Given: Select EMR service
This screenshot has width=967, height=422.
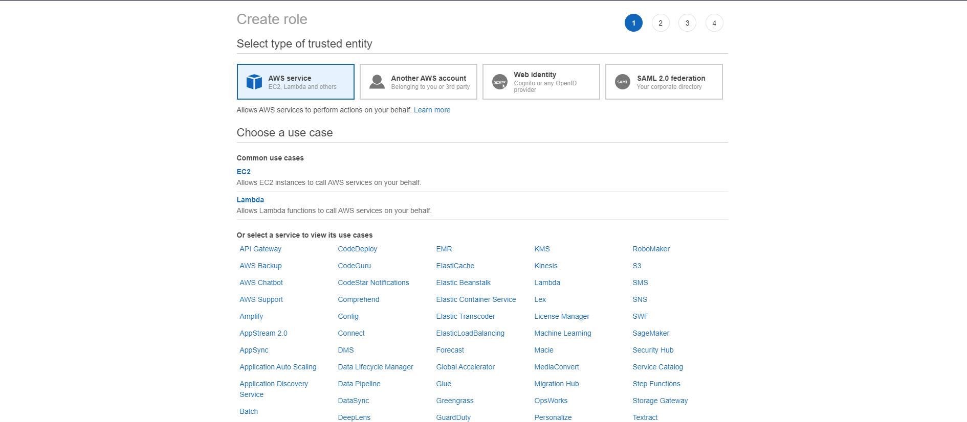Looking at the screenshot, I should click(444, 249).
